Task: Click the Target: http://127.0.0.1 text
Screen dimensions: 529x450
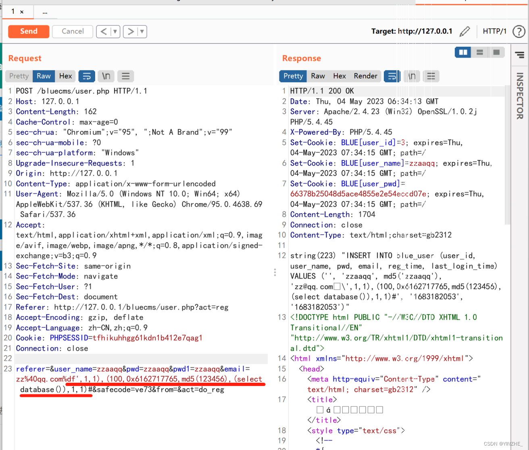Action: point(412,31)
